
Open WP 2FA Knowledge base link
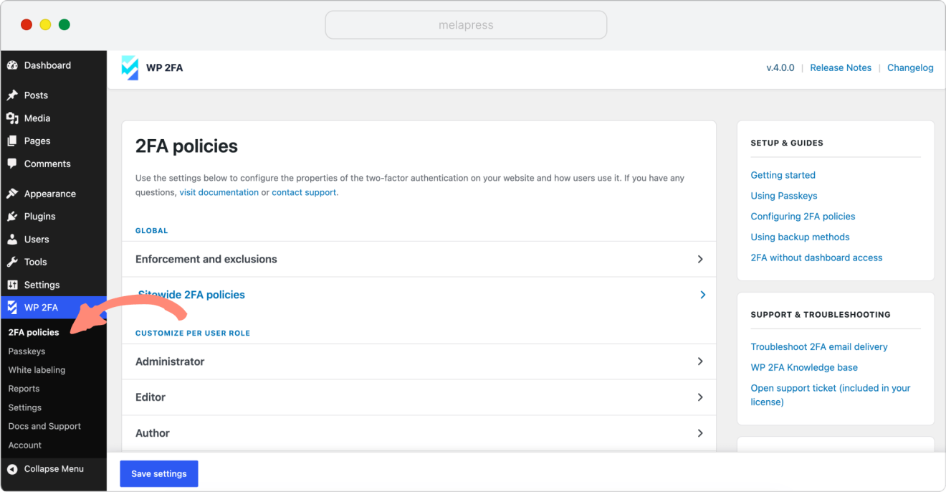pos(804,368)
